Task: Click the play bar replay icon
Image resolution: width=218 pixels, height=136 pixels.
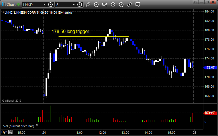Action: pos(113,5)
